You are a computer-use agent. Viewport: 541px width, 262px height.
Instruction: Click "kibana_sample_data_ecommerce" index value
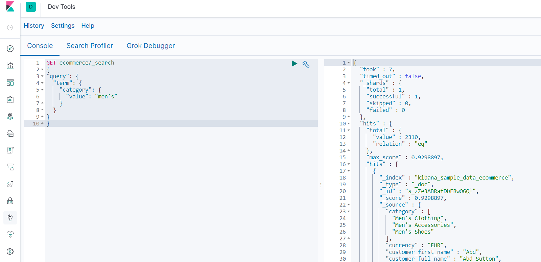[x=463, y=177]
